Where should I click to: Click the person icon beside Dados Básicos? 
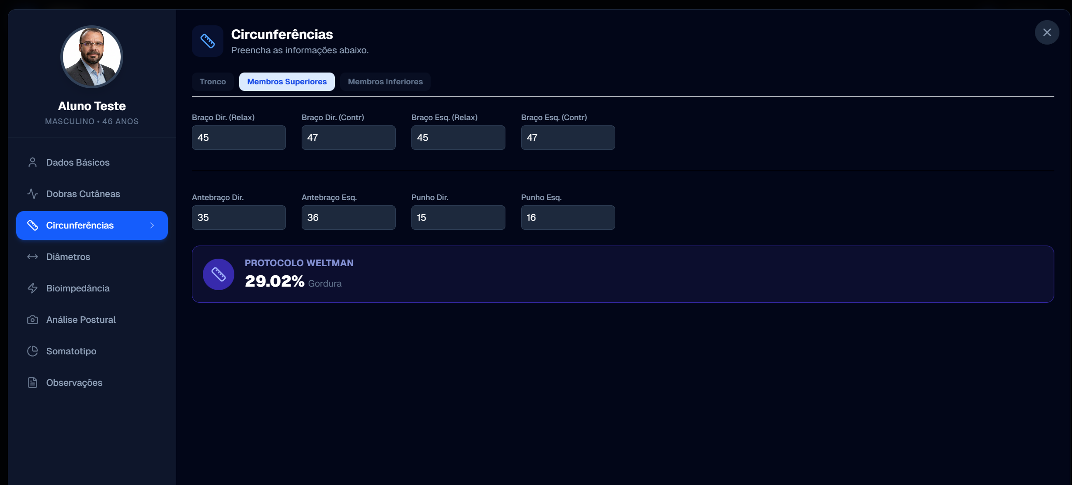32,163
